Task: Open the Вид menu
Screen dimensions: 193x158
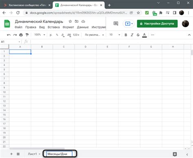Action: (42, 27)
